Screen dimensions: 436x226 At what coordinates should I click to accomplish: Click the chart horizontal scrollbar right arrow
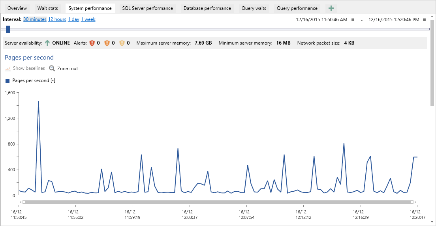click(x=416, y=202)
